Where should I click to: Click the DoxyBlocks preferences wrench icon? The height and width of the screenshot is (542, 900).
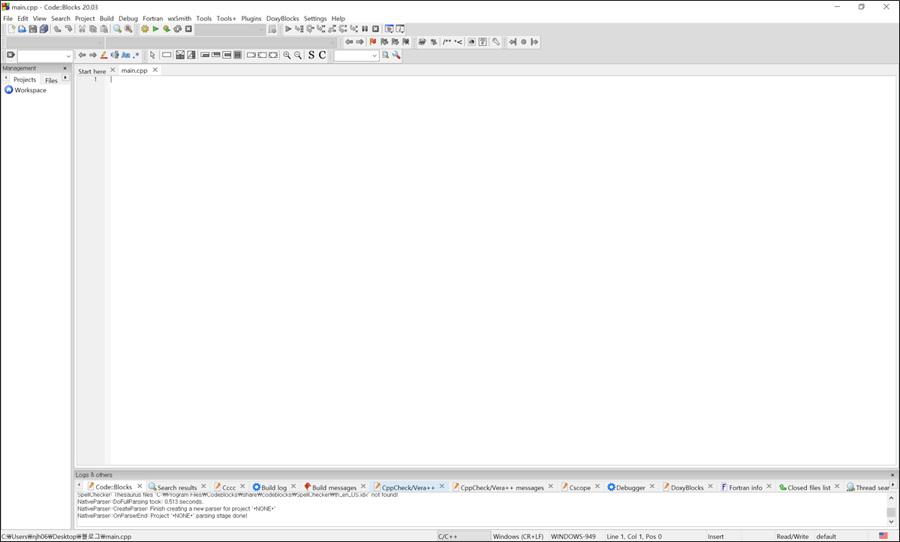496,42
